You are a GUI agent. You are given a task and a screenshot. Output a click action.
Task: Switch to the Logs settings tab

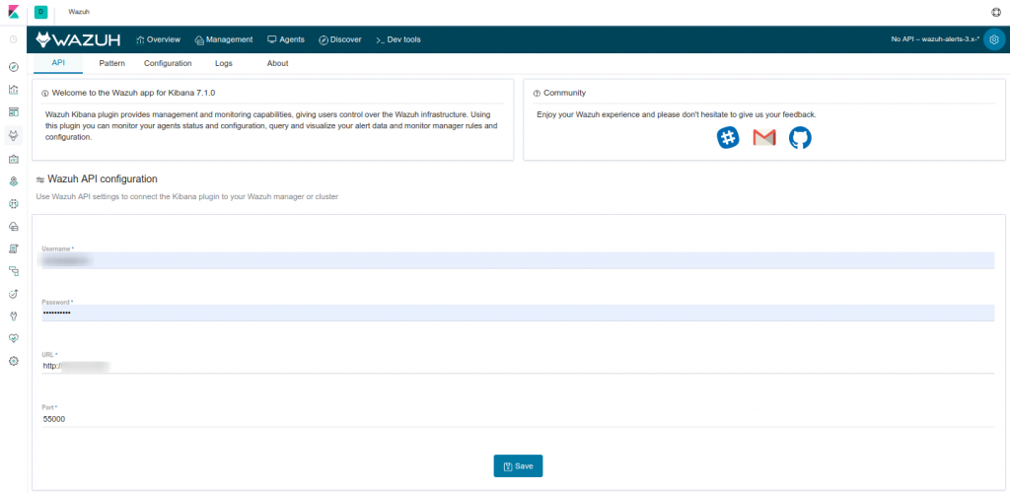pyautogui.click(x=224, y=63)
